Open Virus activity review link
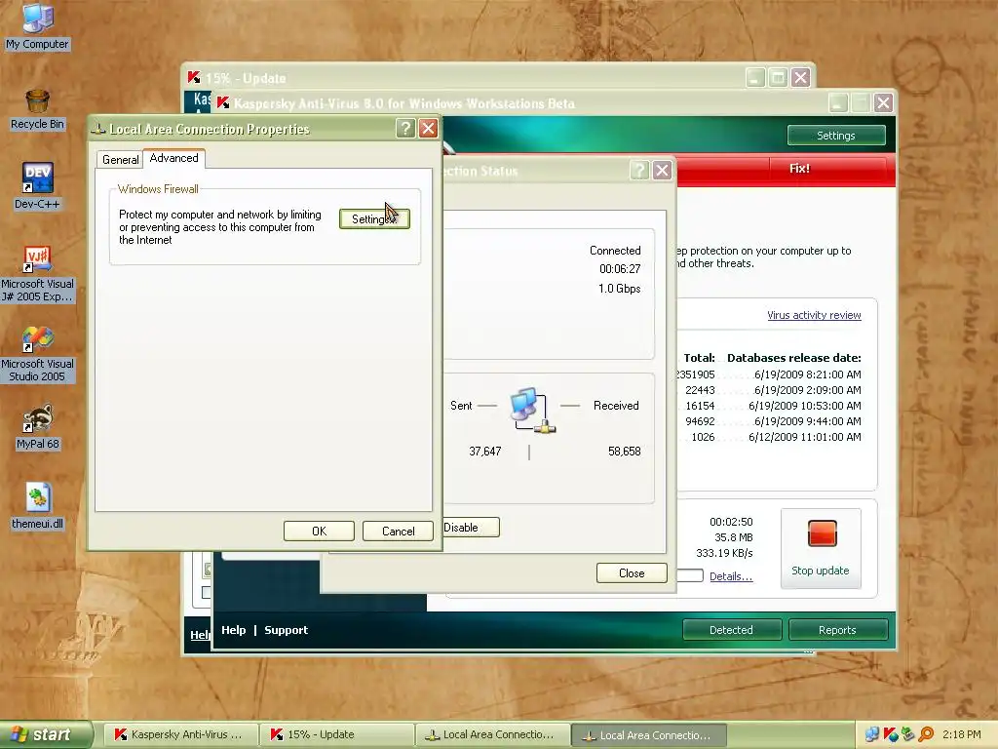Image resolution: width=998 pixels, height=749 pixels. (814, 315)
